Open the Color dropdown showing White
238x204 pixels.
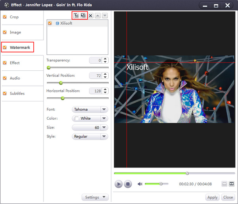pyautogui.click(x=90, y=119)
